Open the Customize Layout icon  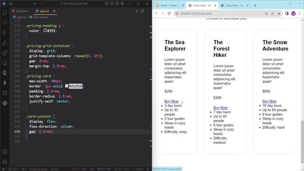[x=123, y=3]
